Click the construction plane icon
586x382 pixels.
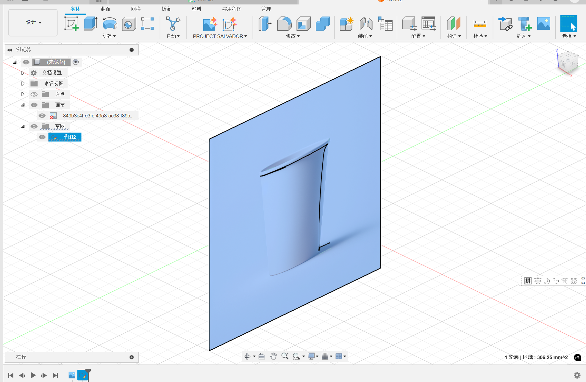tap(454, 23)
